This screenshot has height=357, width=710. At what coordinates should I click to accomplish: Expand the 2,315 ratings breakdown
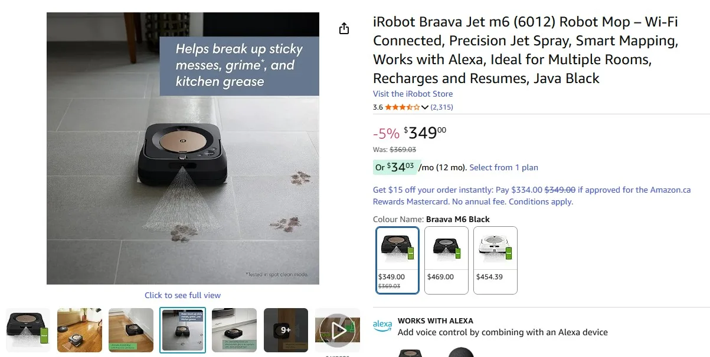coord(441,107)
